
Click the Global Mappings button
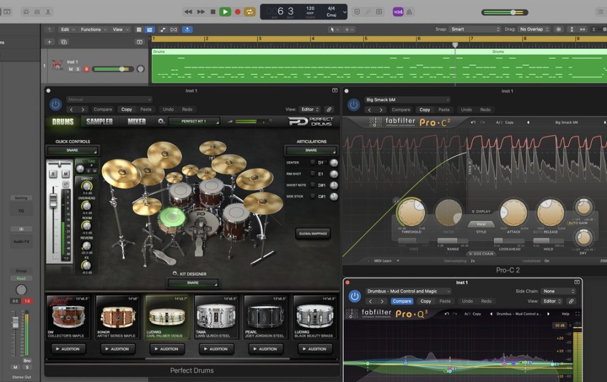(312, 233)
